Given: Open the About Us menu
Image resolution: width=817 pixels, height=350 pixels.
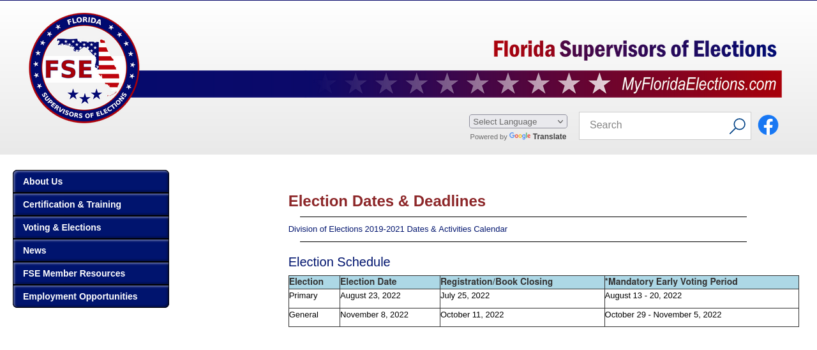Looking at the screenshot, I should pos(91,181).
